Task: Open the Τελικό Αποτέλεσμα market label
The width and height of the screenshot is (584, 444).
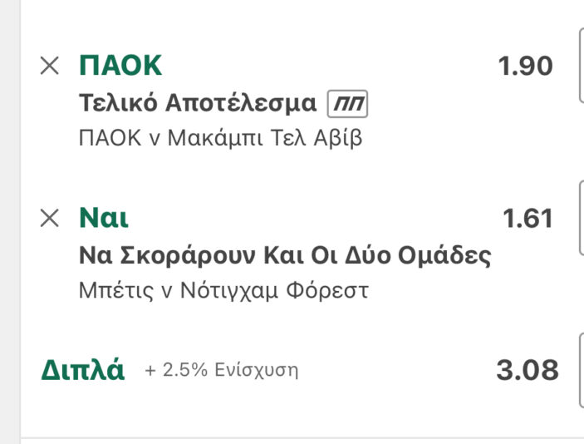Action: coord(198,104)
